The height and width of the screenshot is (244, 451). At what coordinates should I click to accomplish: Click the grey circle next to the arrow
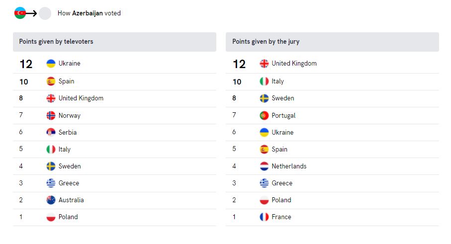45,13
